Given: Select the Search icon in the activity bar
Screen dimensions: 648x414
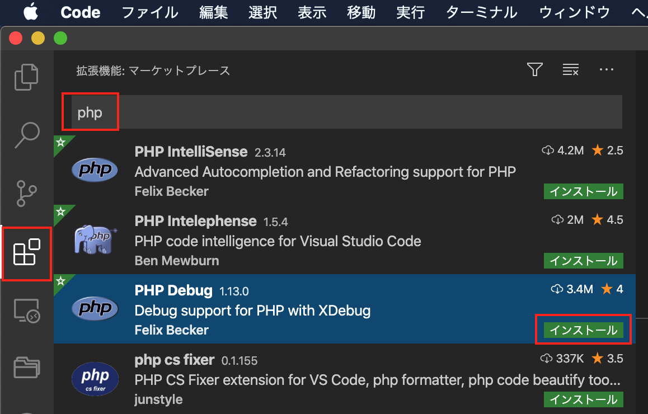Looking at the screenshot, I should tap(26, 134).
